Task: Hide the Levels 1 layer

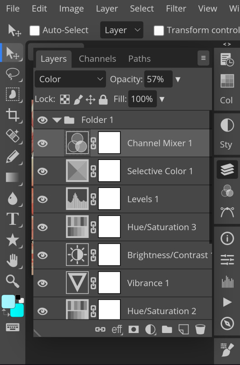Action: point(42,199)
